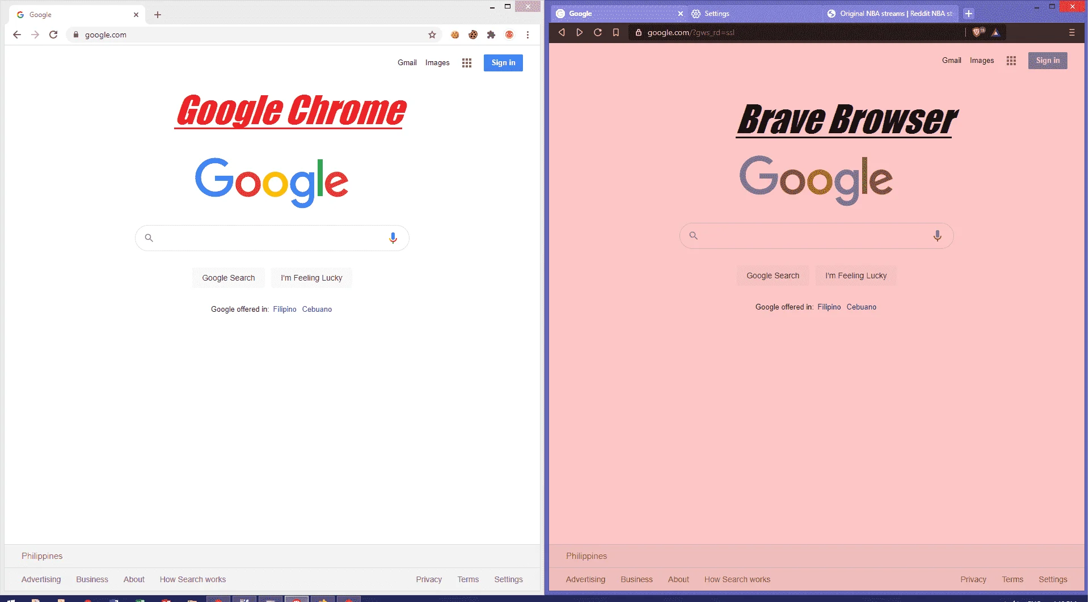Click Sign in on Brave's Google page
1089x602 pixels.
1048,61
